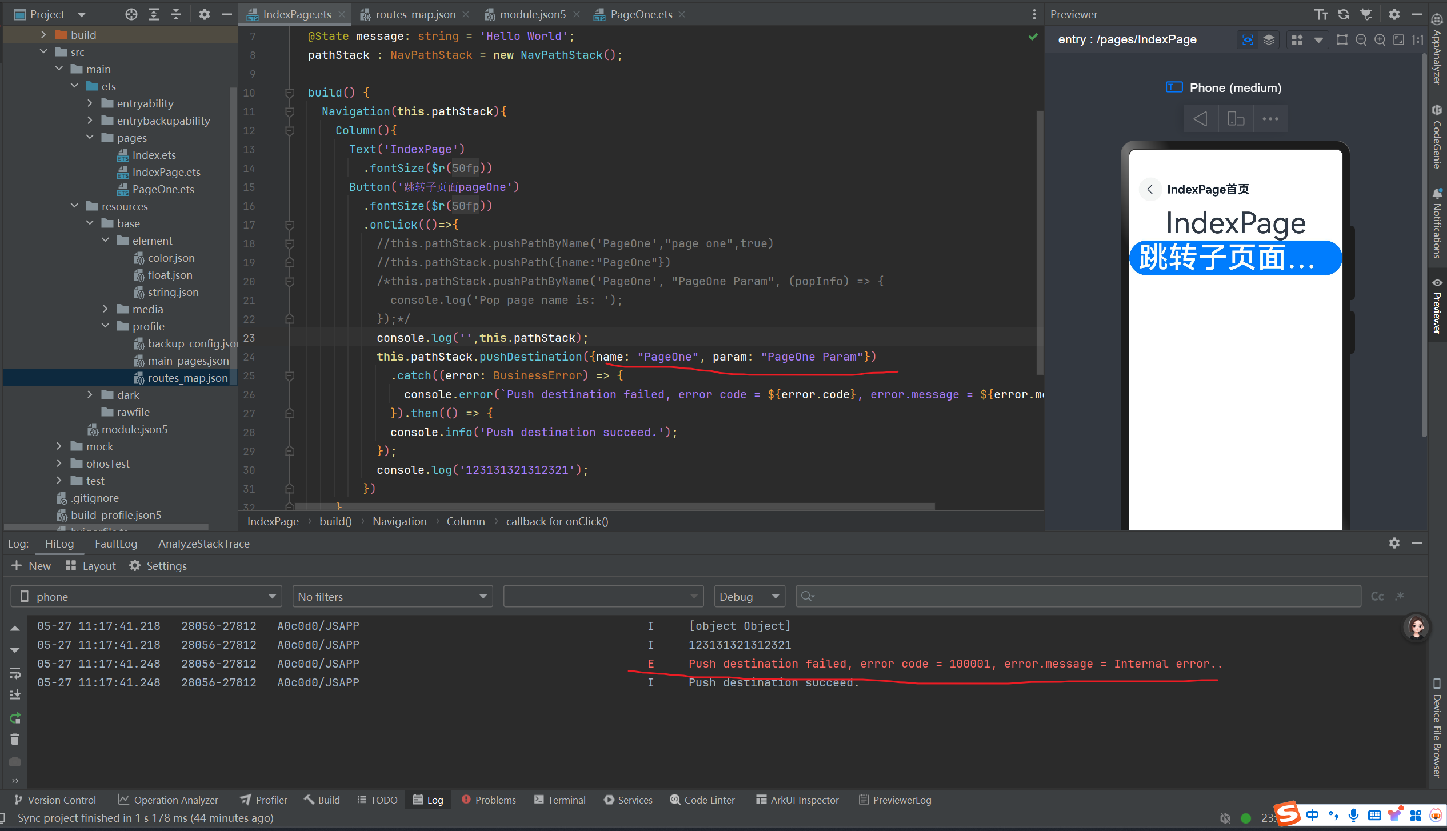
Task: Click the phone back triangle button in Previewer
Action: (x=1200, y=119)
